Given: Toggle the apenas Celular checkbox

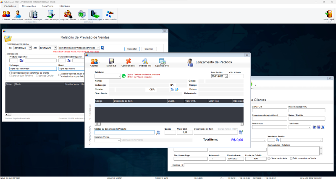Looking at the screenshot, I should (37, 76).
